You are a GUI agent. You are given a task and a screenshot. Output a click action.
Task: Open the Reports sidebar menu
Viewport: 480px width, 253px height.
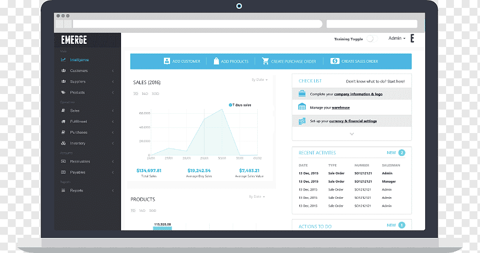(77, 190)
